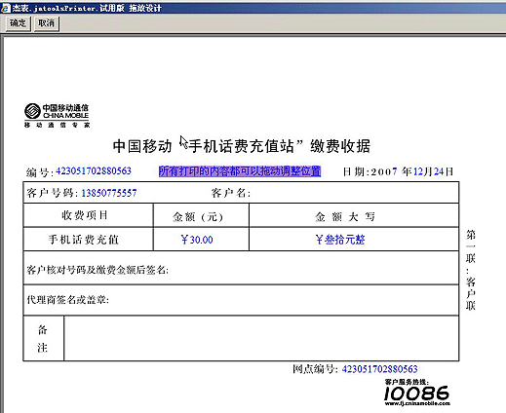The image size is (506, 413).
Task: Click the vertical 第一联：客户联 text
Action: click(471, 270)
